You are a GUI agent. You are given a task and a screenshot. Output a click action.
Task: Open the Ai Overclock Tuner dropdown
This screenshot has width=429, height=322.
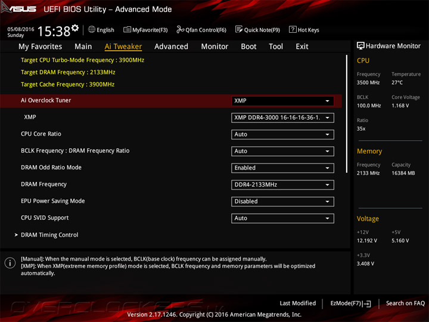tap(282, 101)
